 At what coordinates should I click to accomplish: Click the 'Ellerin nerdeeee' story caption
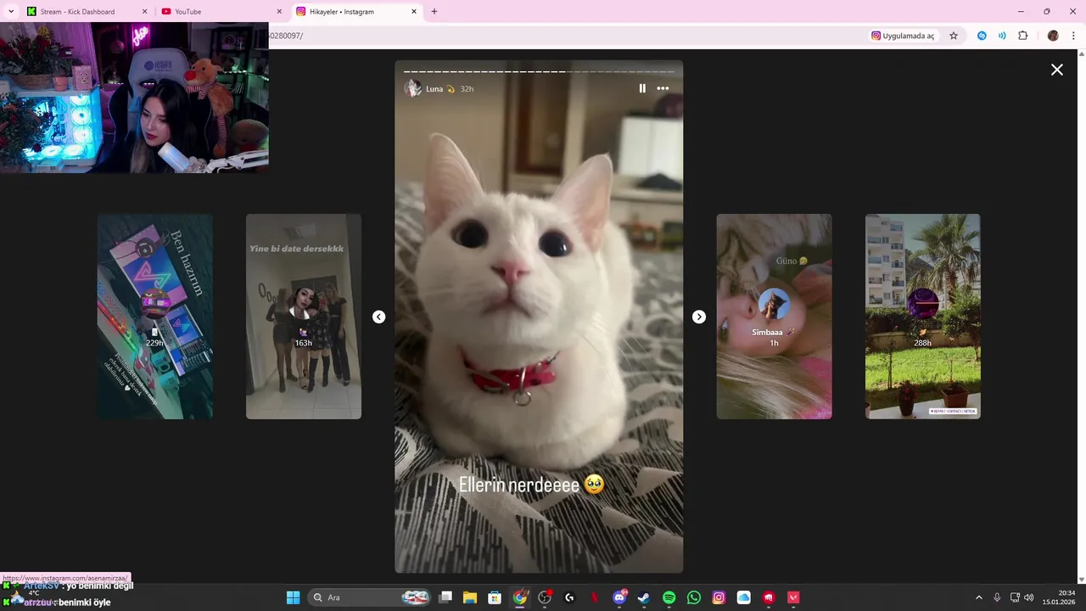click(x=531, y=485)
